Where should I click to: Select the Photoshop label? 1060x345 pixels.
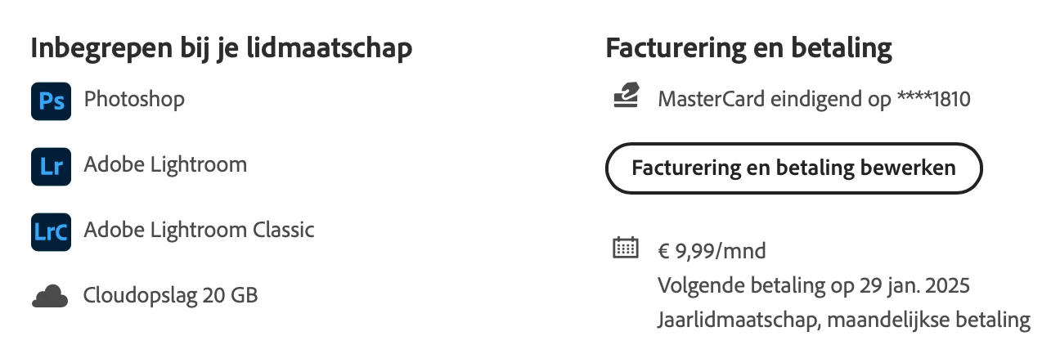pyautogui.click(x=134, y=100)
